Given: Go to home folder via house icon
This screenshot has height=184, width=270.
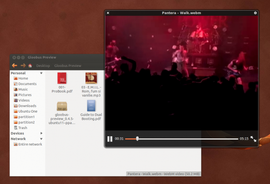Looking at the screenshot, I should tap(30, 66).
